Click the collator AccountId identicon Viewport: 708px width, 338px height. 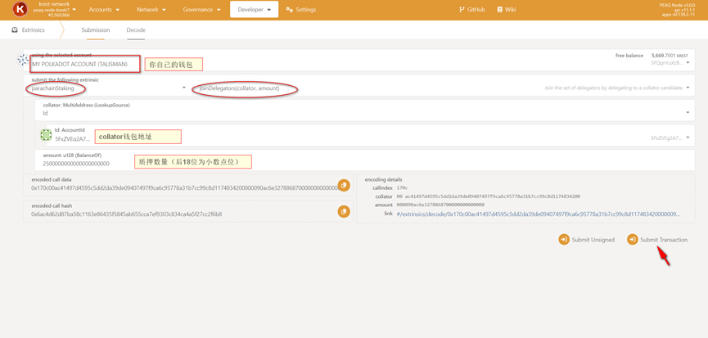(x=46, y=134)
